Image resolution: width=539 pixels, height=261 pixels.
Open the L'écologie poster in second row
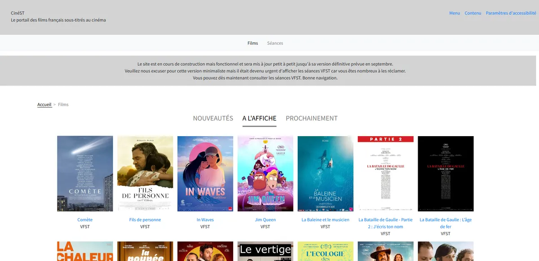click(326, 251)
